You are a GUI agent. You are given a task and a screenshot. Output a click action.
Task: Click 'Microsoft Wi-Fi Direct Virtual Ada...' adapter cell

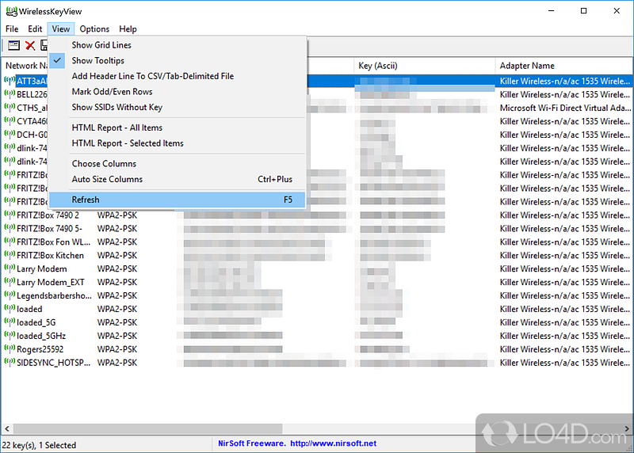(x=565, y=108)
